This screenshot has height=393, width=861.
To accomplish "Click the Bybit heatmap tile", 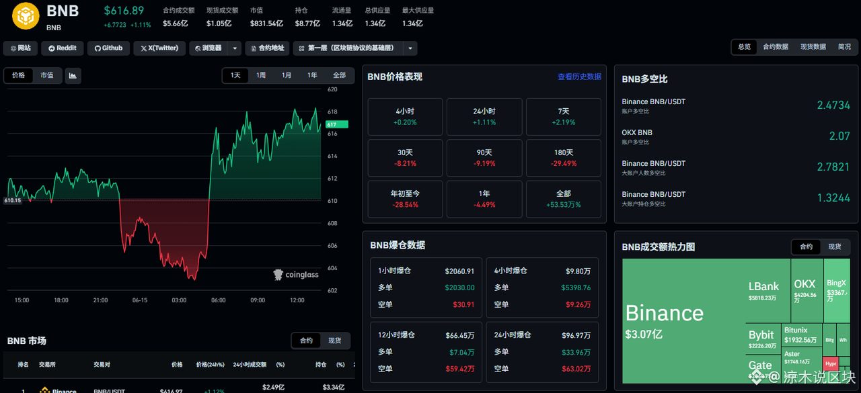I will [x=763, y=339].
